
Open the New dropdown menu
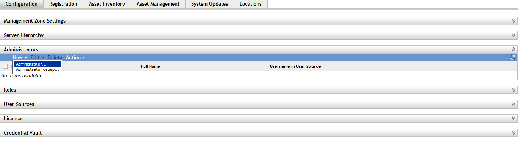20,57
